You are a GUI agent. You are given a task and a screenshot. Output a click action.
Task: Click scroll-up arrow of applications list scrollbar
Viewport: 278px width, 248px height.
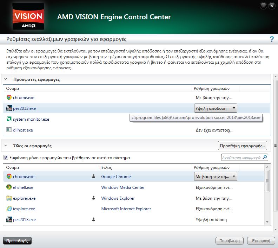[267, 166]
